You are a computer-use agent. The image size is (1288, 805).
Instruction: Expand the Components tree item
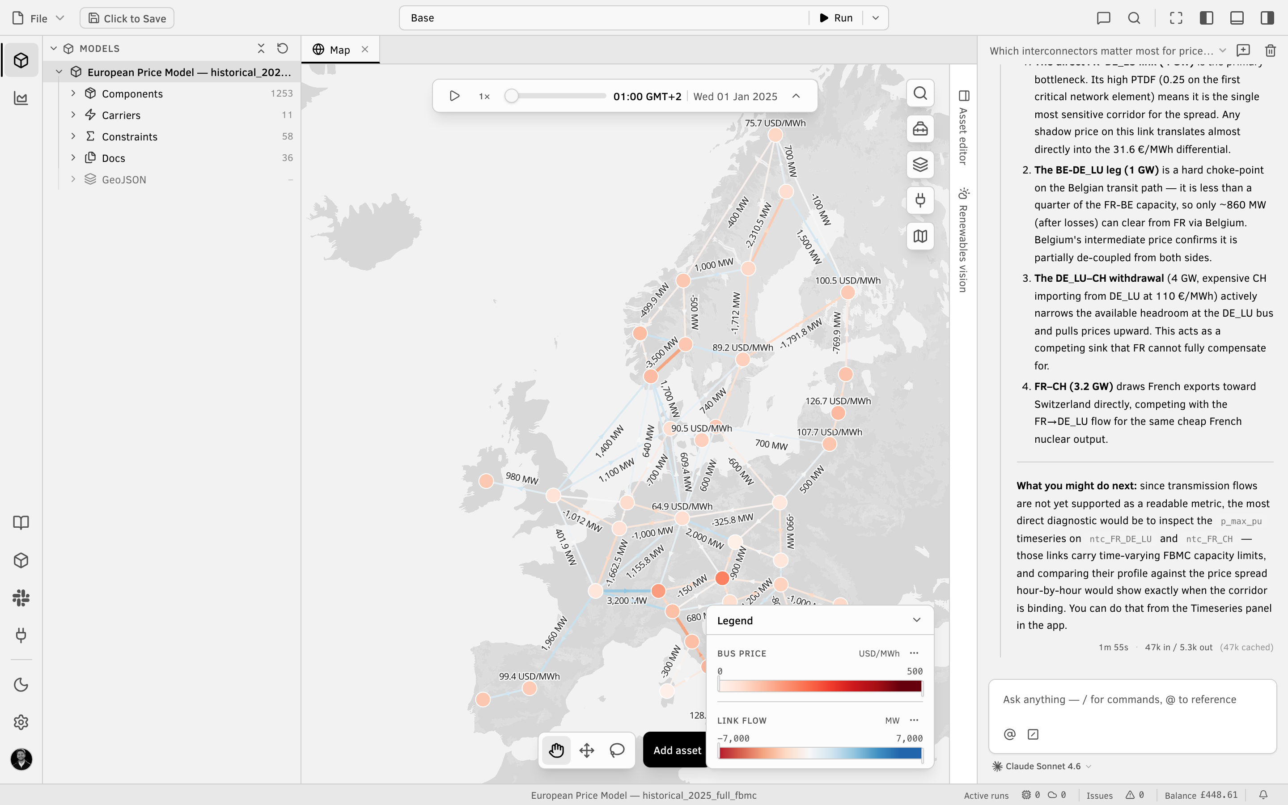73,93
